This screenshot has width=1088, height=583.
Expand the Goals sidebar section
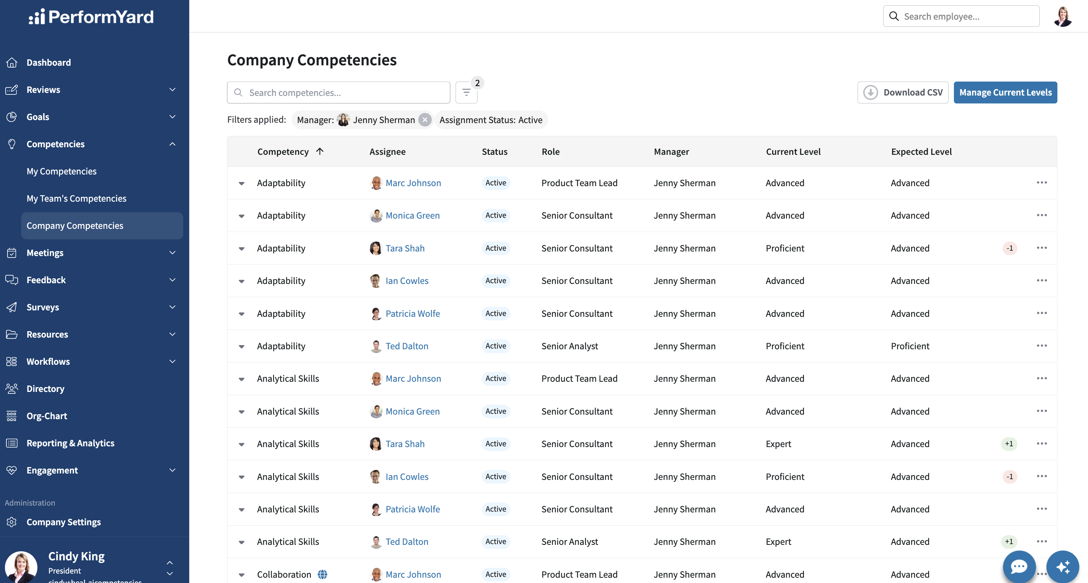tap(172, 117)
